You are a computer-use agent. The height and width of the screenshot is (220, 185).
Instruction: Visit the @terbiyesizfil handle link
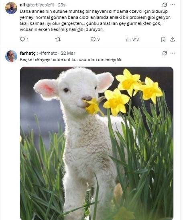(x=40, y=5)
